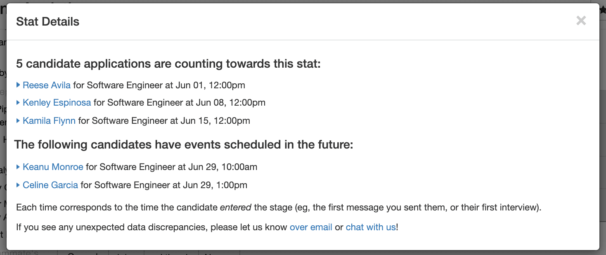Expand Celine Garcia's entry
606x255 pixels.
pyautogui.click(x=18, y=185)
